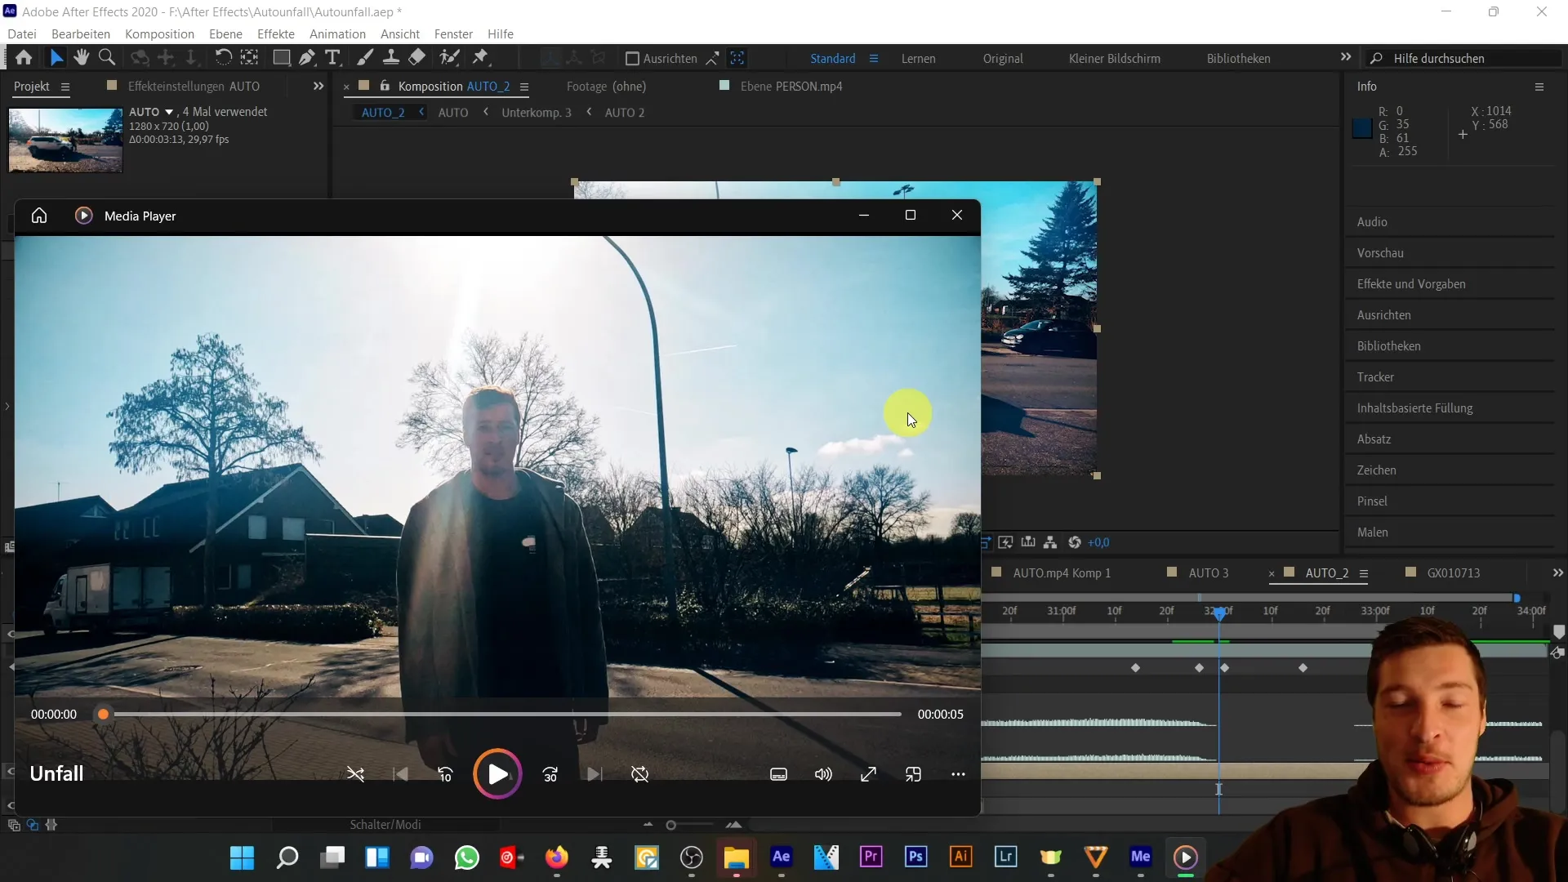Screen dimensions: 1568x882
Task: Click the Tracker panel icon in sidebar
Action: pyautogui.click(x=1376, y=377)
